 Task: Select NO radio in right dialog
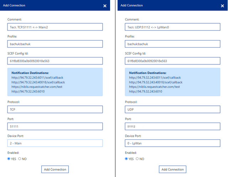pos(137,159)
